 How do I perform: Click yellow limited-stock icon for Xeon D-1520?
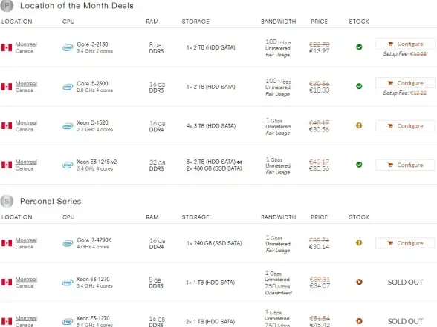click(x=359, y=125)
